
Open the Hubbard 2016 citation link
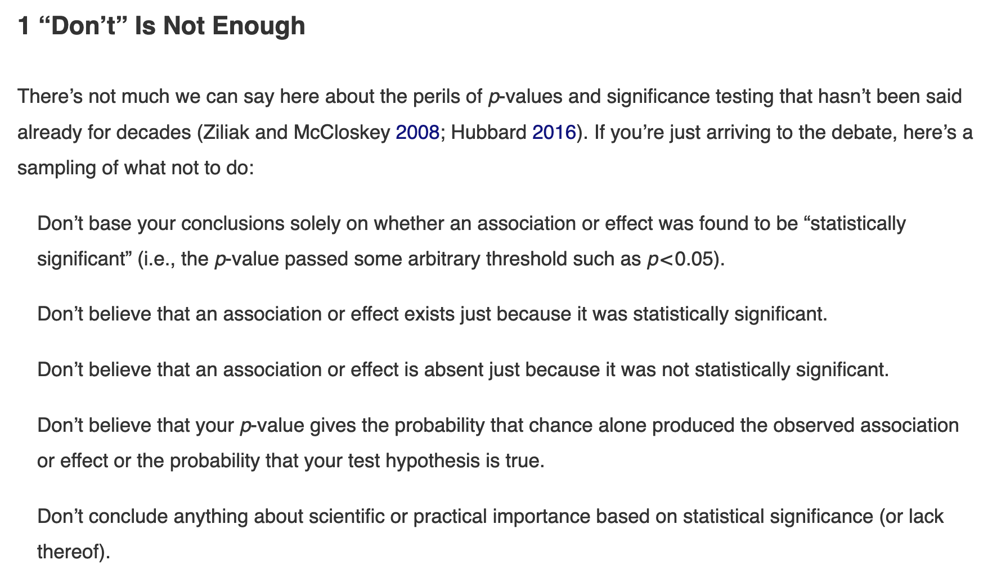[554, 133]
